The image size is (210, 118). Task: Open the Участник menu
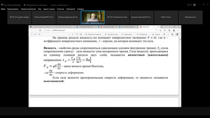point(60,9)
